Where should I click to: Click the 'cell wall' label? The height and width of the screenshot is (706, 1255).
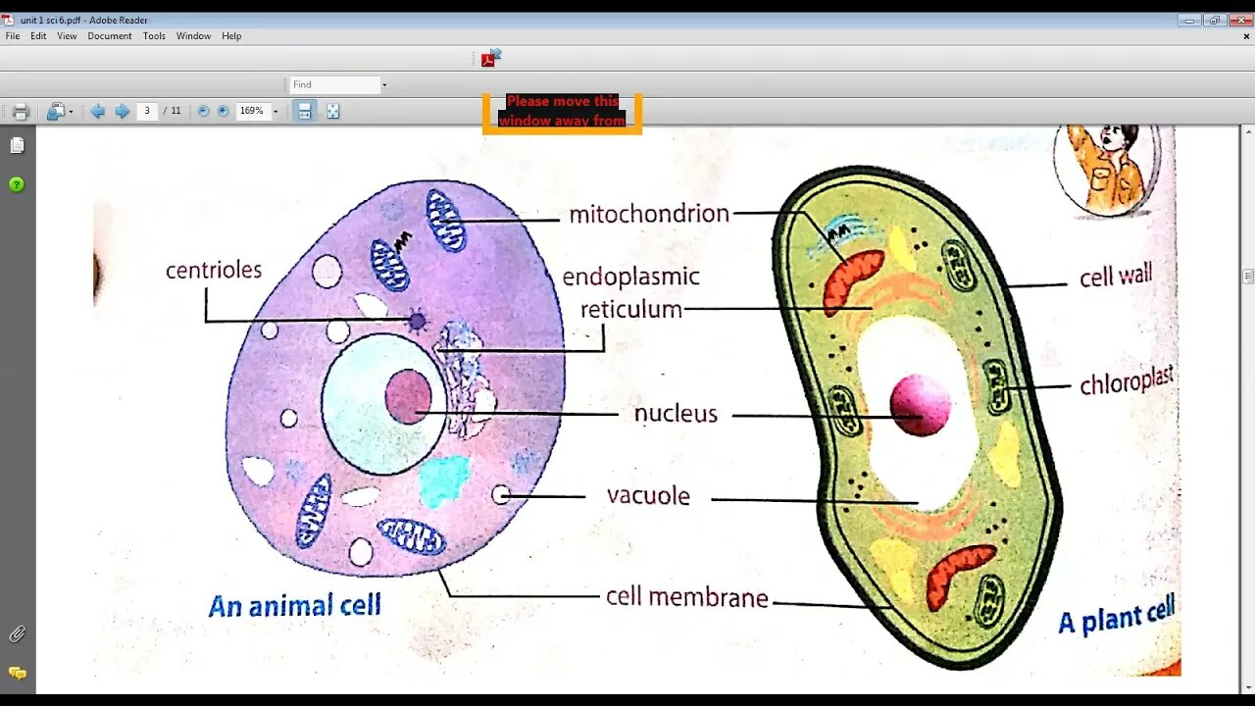point(1116,277)
